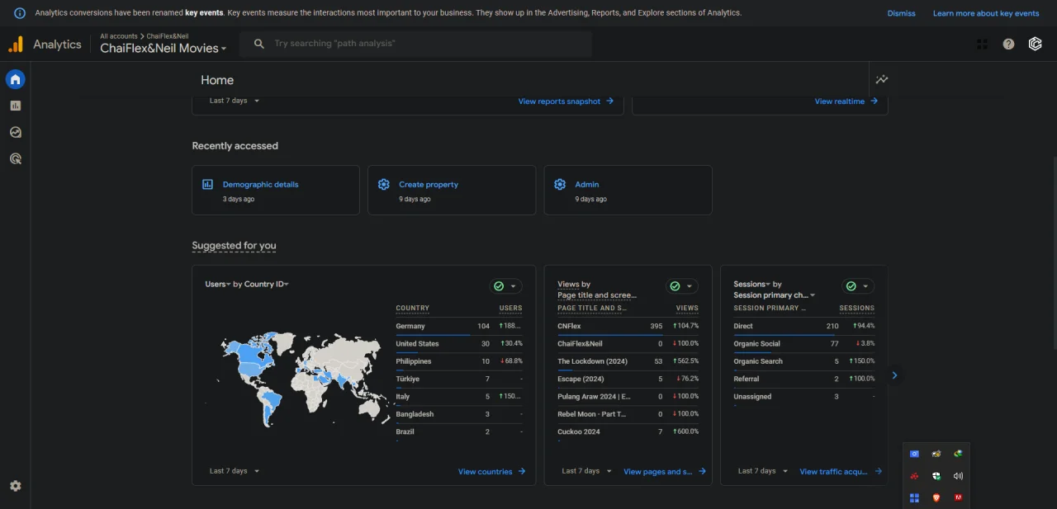Open quality check dropdown on Sessions card
Image resolution: width=1057 pixels, height=509 pixels.
[x=858, y=286]
